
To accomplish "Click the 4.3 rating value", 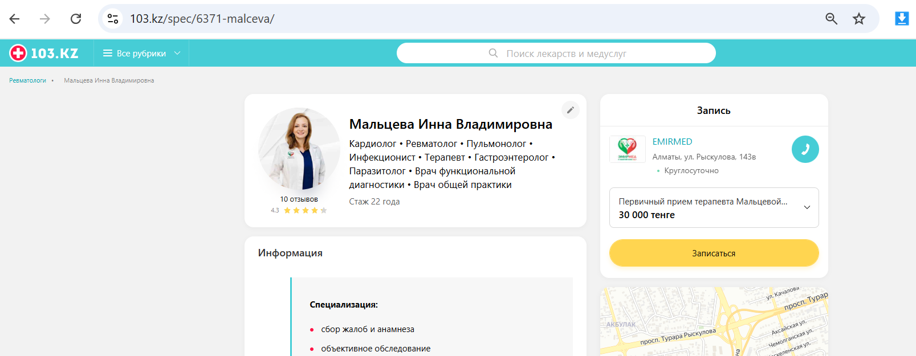I will point(275,210).
